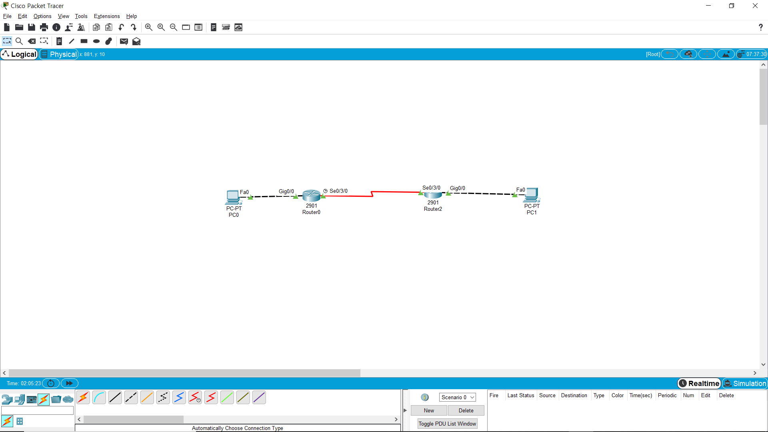Image resolution: width=768 pixels, height=432 pixels.
Task: Open the Scenario 0 dropdown
Action: point(457,397)
